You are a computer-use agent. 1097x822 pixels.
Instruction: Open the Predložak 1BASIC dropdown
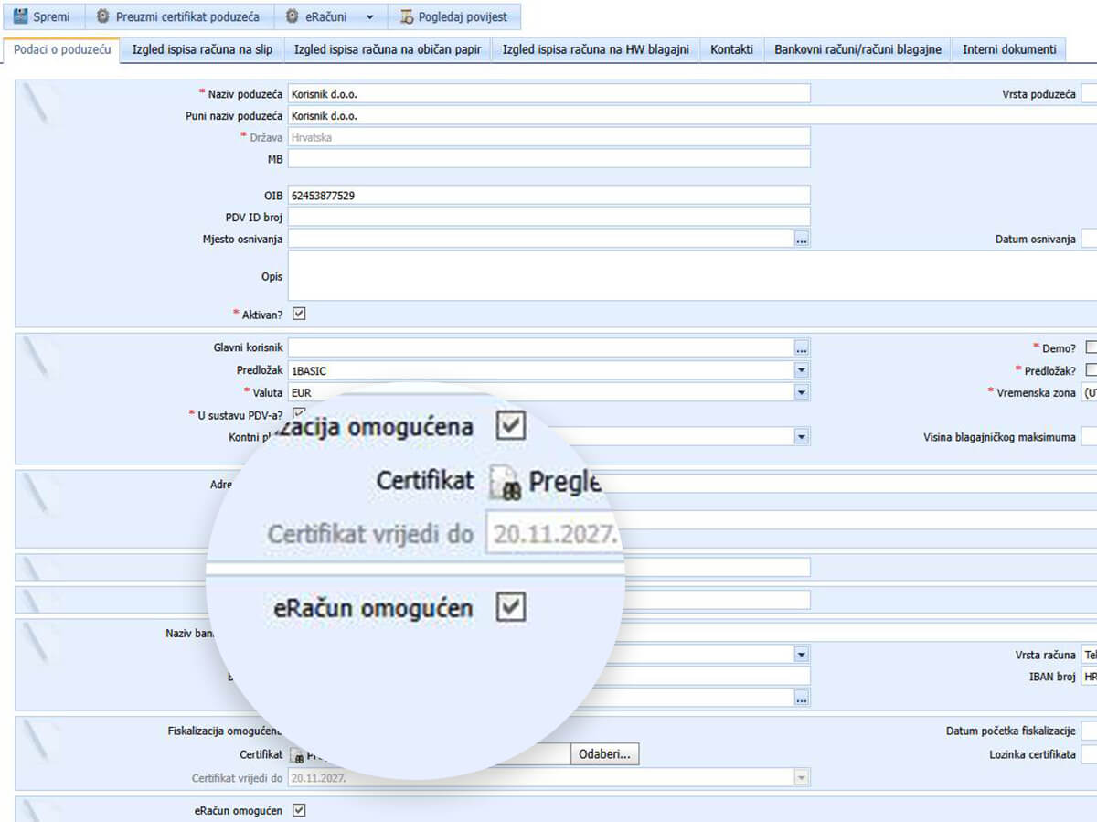[x=802, y=370]
